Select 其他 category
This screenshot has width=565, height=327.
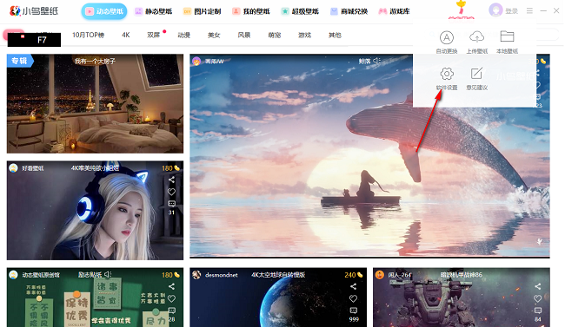[x=335, y=35]
